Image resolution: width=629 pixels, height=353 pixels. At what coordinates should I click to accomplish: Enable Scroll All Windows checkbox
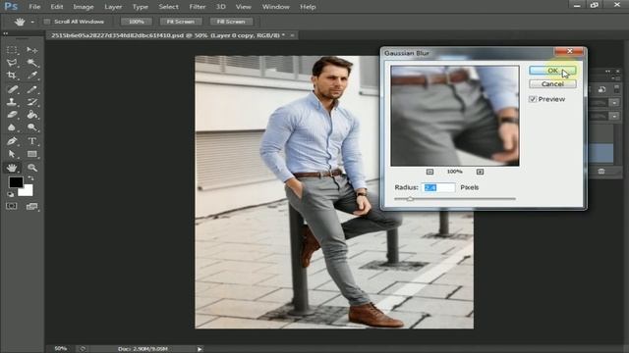coord(47,22)
